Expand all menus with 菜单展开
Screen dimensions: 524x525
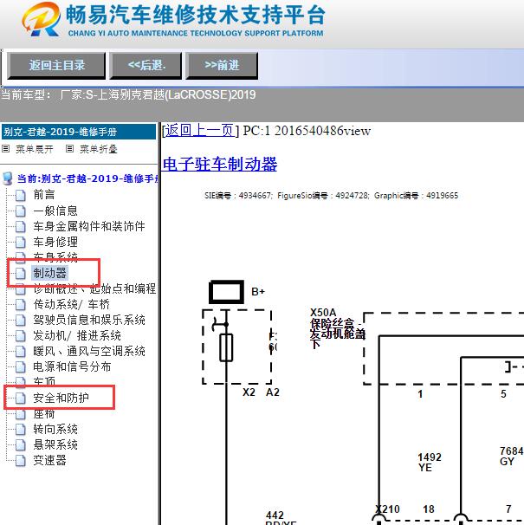click(x=35, y=149)
